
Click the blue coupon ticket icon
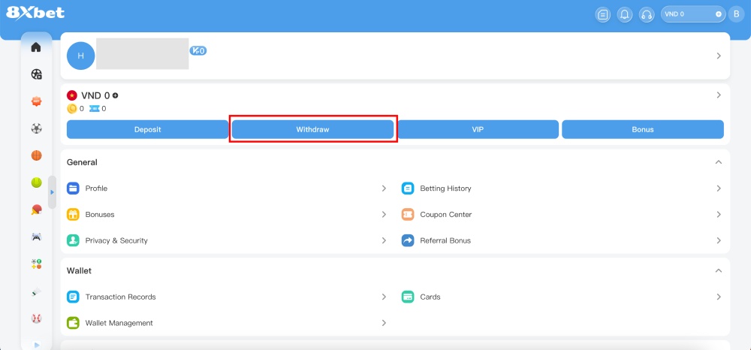(x=95, y=109)
